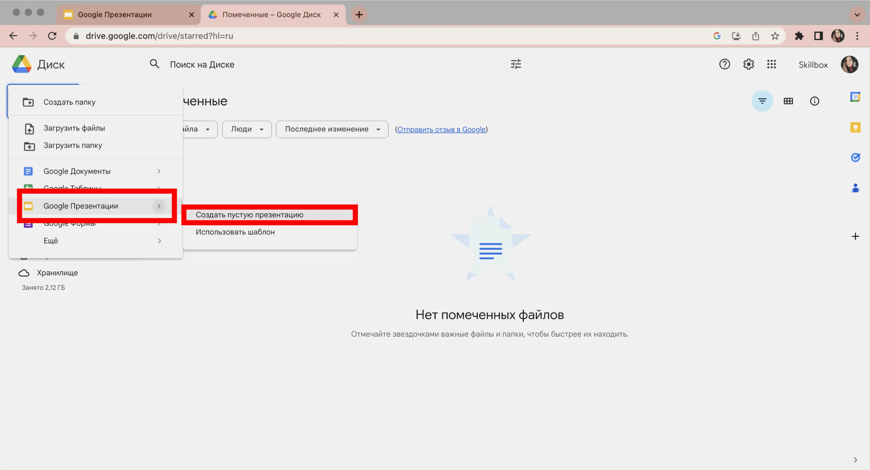
Task: Bookmark this page with star icon
Action: (x=775, y=36)
